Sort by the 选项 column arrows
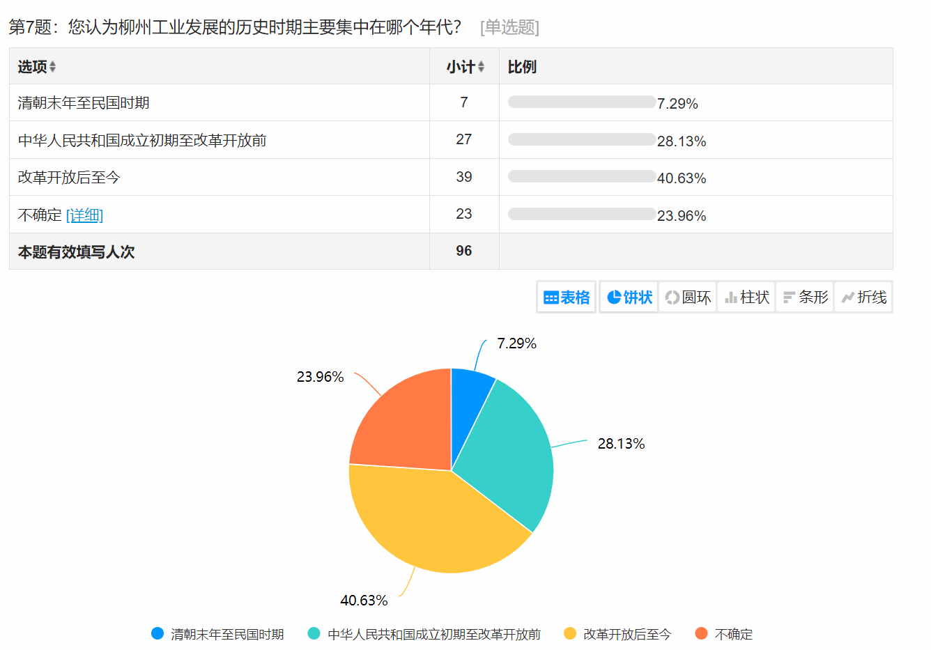The width and height of the screenshot is (931, 650). tap(52, 67)
